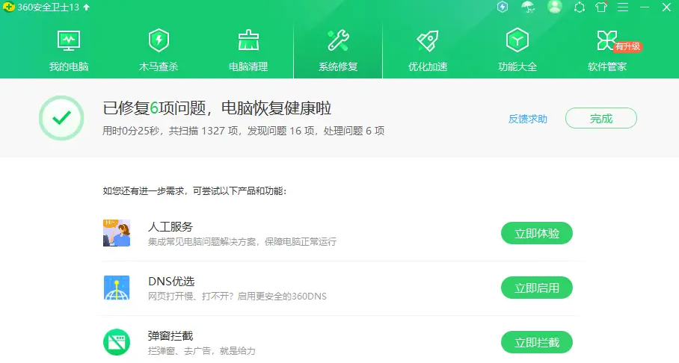Screen dimensions: 679x363
Task: Close the 360 window
Action: [666, 7]
